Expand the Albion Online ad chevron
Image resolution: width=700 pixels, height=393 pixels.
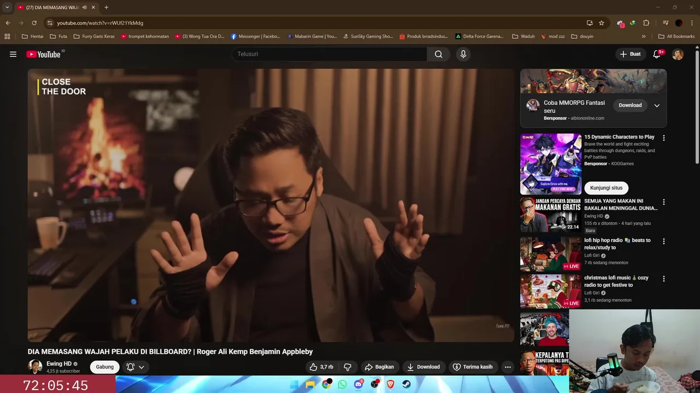pos(657,105)
